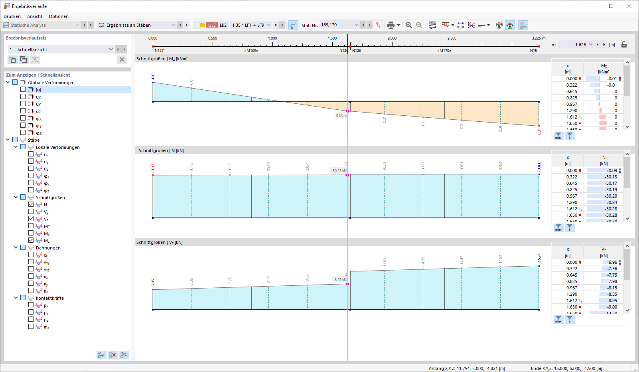Toggle the highlighted support reaction icon

(510, 25)
